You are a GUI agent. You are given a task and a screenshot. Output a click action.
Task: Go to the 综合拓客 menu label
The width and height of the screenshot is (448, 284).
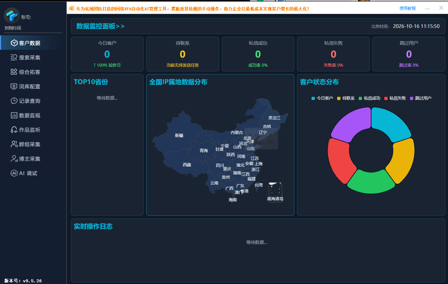[x=30, y=72]
